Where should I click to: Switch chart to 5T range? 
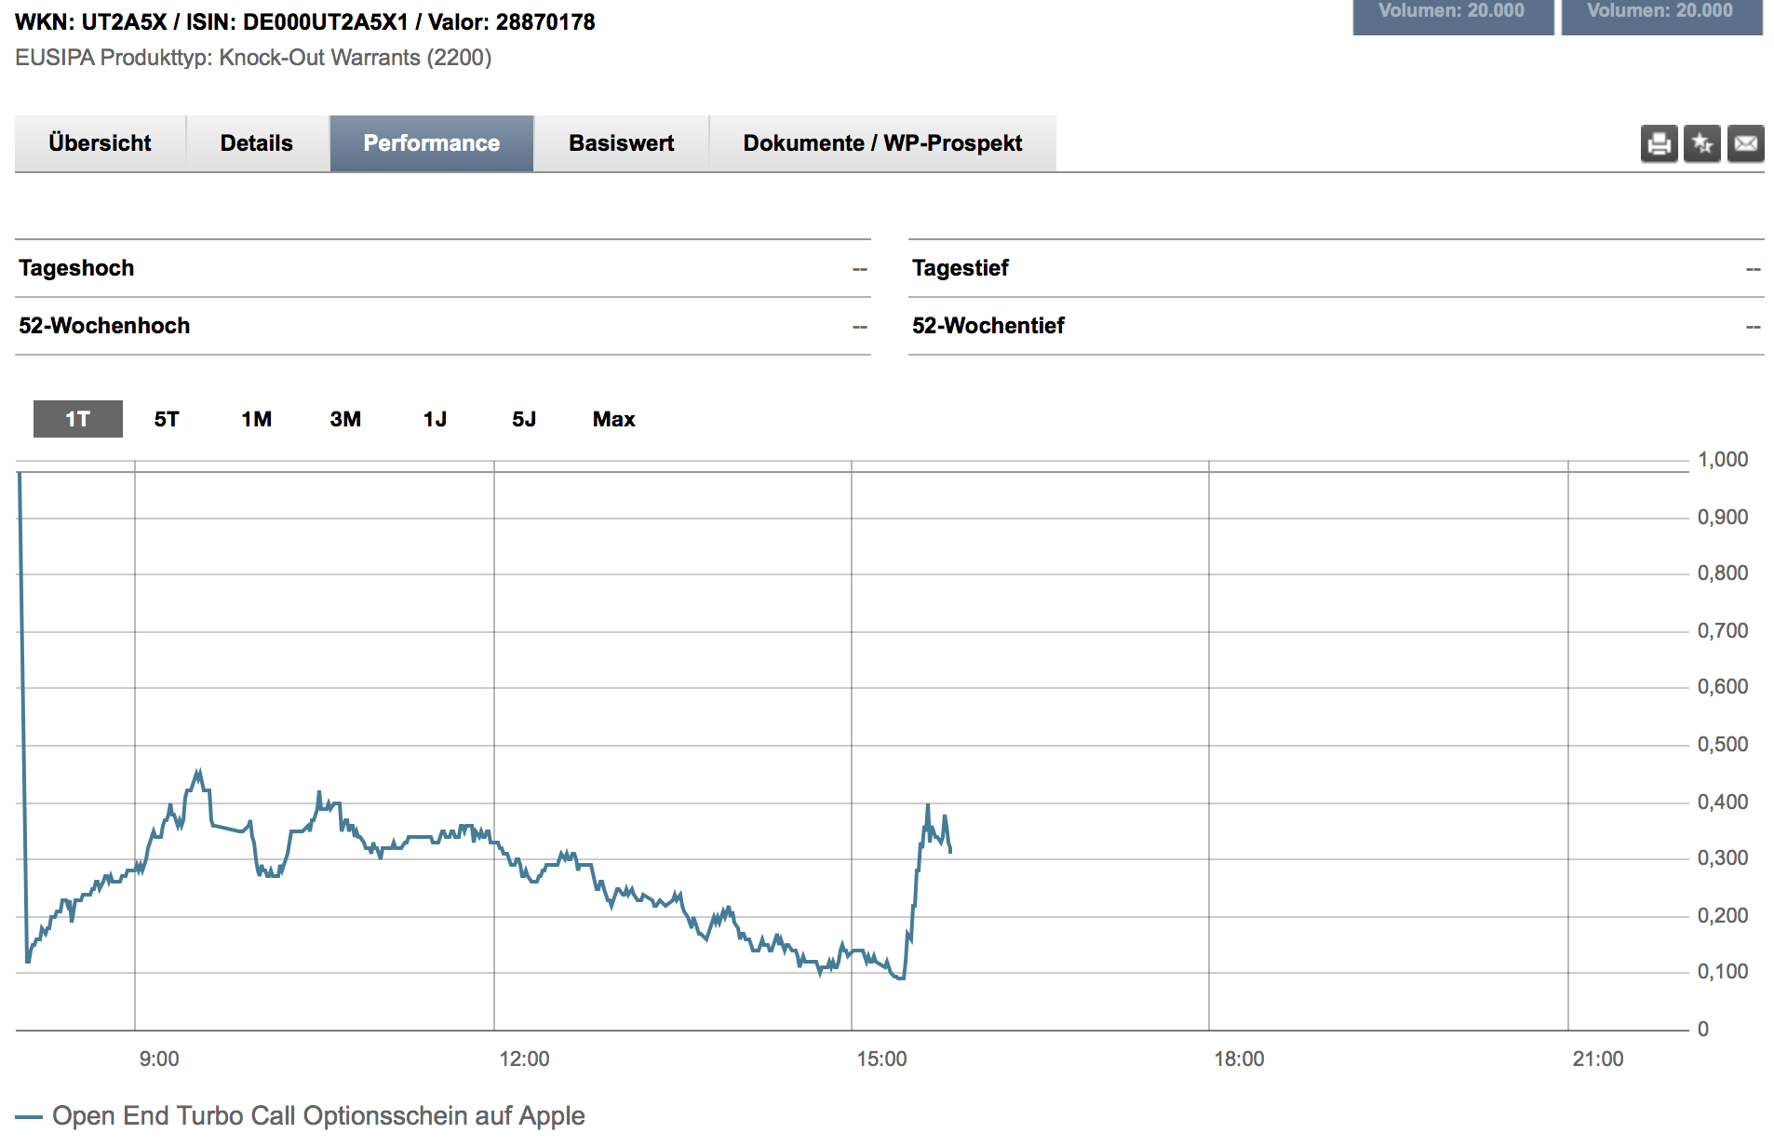point(167,419)
